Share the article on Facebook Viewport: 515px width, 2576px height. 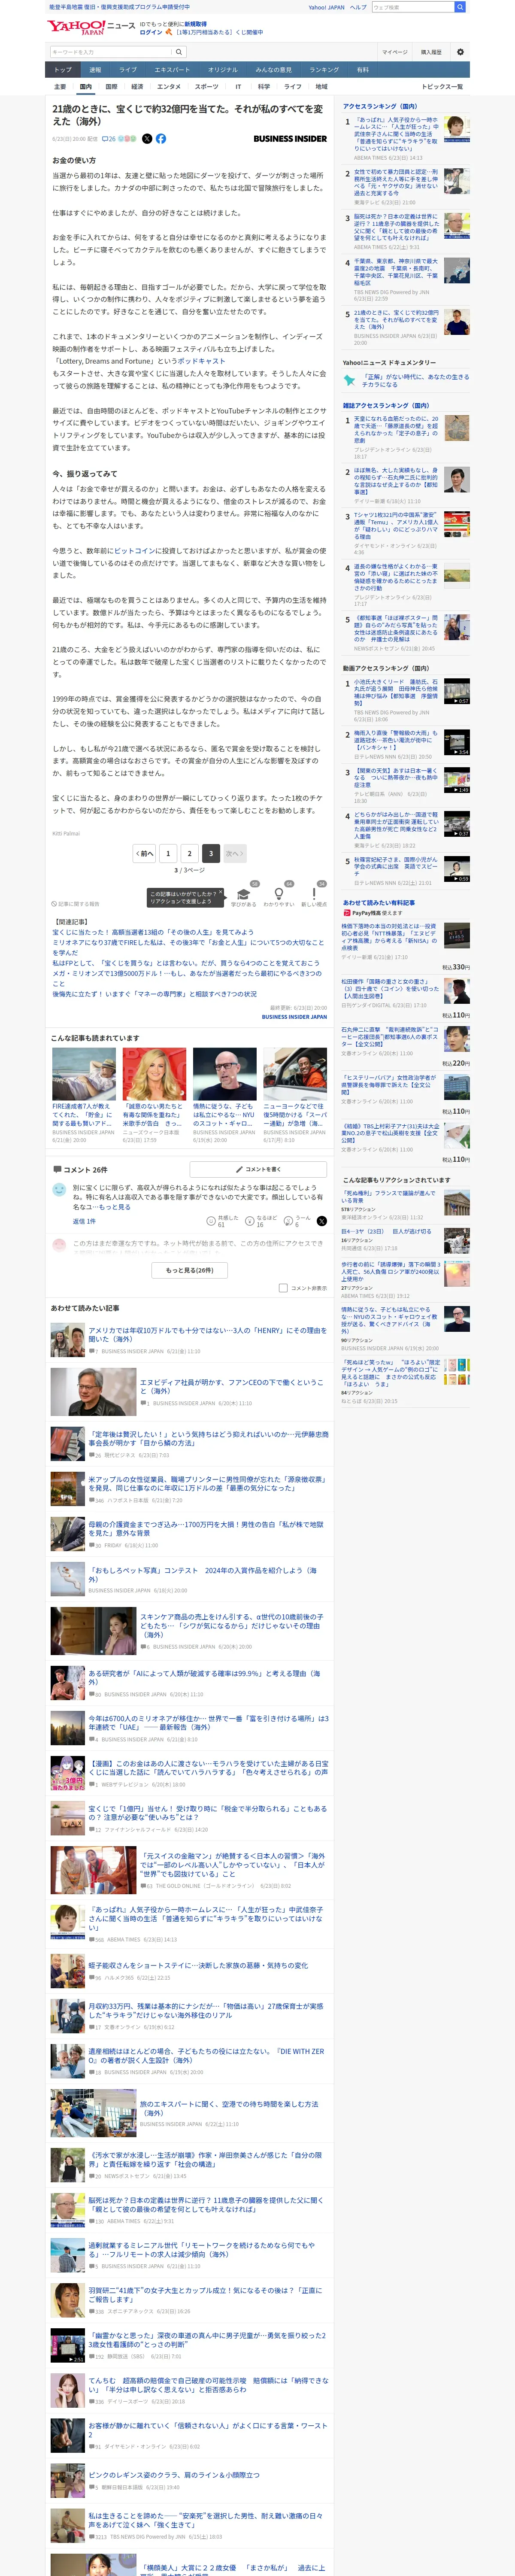pos(161,139)
